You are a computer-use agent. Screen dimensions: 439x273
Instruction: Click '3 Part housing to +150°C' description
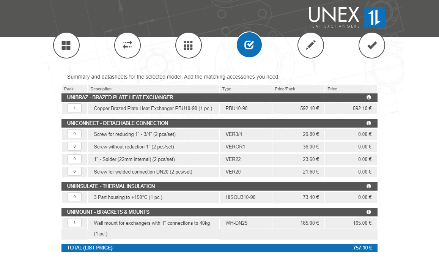tap(128, 197)
